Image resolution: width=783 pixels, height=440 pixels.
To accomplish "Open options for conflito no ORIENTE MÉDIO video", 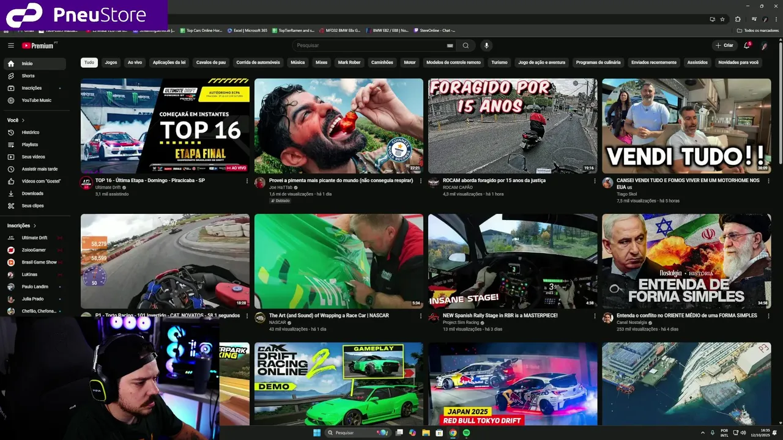I will pyautogui.click(x=768, y=316).
